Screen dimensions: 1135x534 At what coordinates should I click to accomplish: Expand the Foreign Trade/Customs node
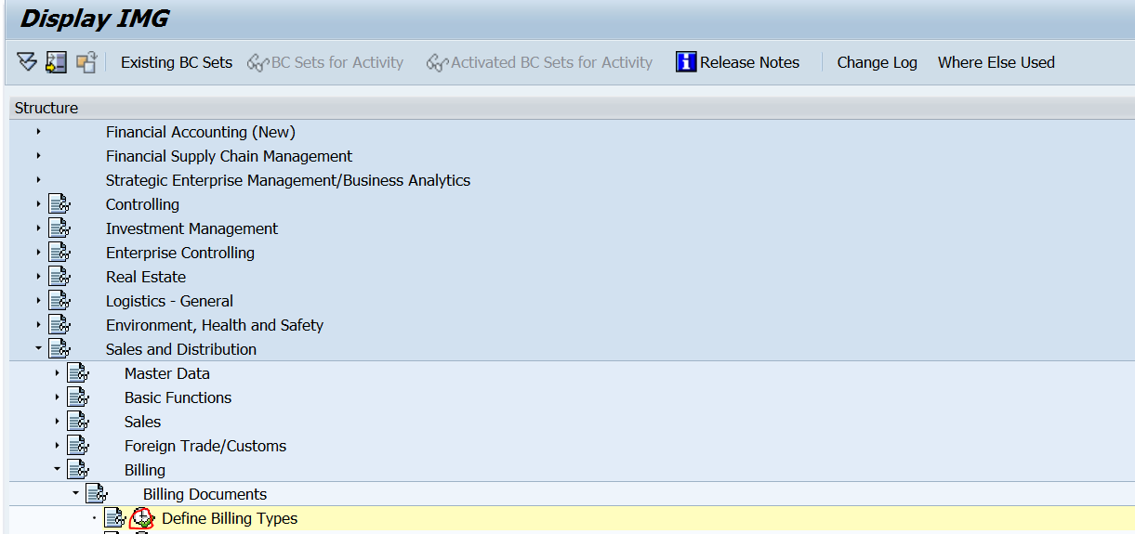click(57, 446)
